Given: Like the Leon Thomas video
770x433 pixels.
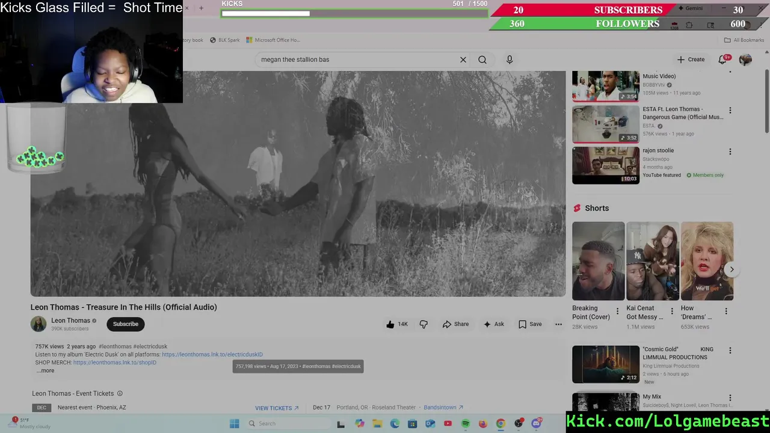Looking at the screenshot, I should tap(397, 324).
